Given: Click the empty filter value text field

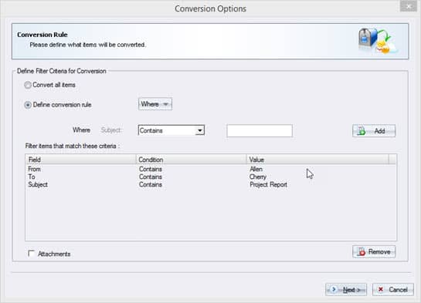Looking at the screenshot, I should tap(260, 131).
